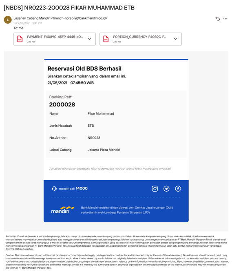The image size is (234, 274).
Task: Open Mandiri's Facebook icon link
Action: [178, 189]
